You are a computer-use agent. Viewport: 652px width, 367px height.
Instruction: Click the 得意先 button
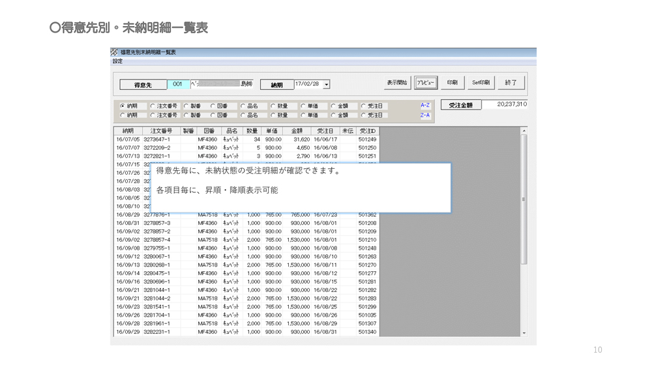(143, 85)
